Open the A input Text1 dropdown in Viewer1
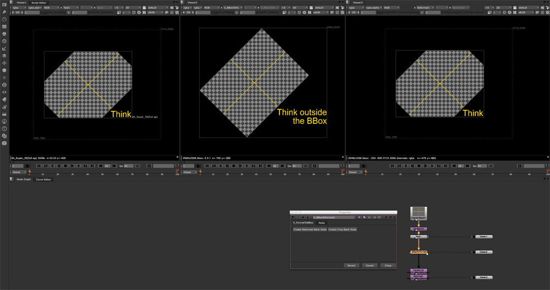The width and height of the screenshot is (550, 290). tap(71, 8)
